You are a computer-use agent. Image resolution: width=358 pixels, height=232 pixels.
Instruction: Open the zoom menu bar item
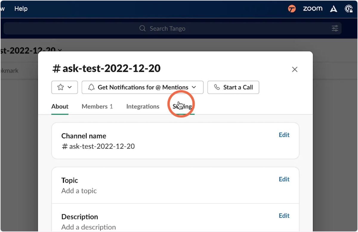(313, 9)
